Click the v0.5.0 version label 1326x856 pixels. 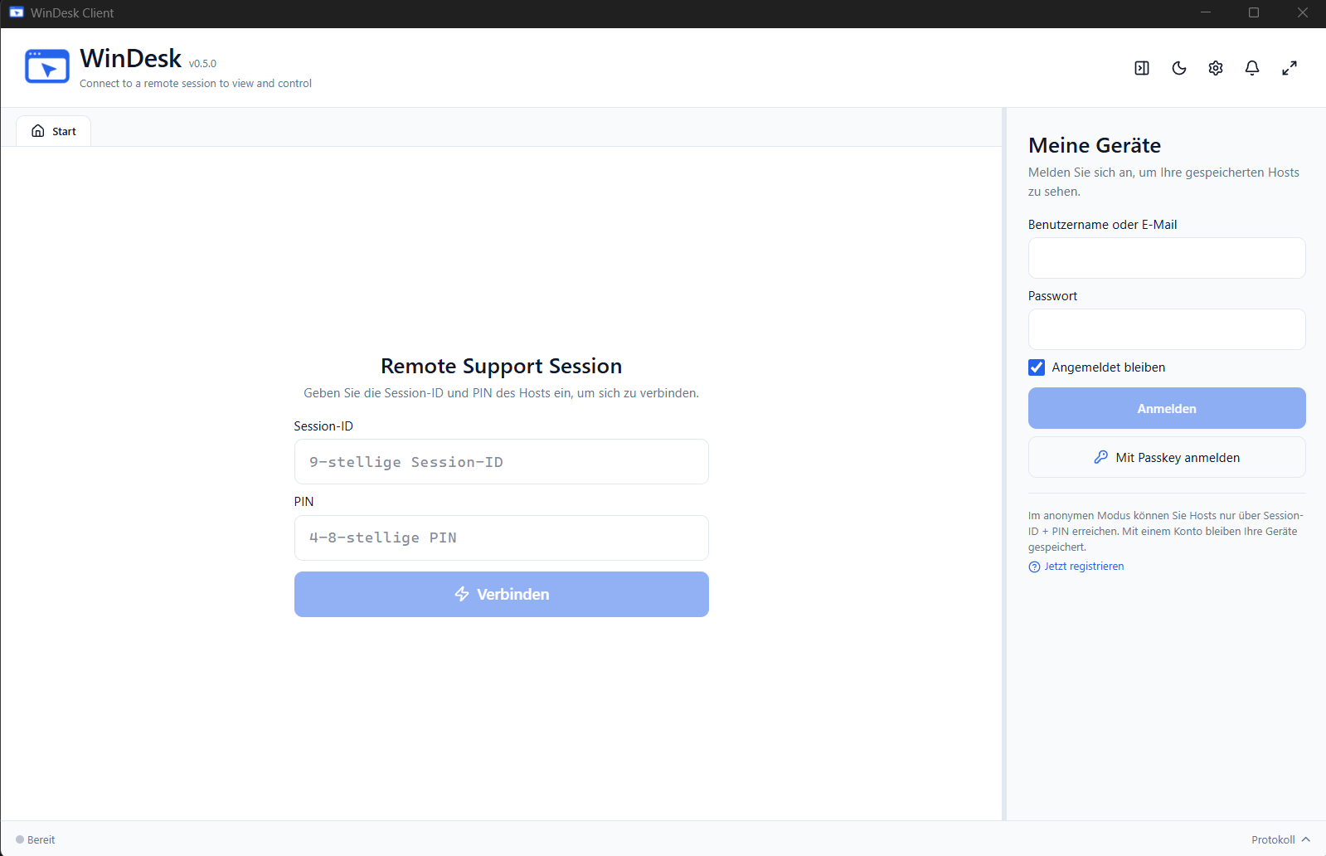202,64
